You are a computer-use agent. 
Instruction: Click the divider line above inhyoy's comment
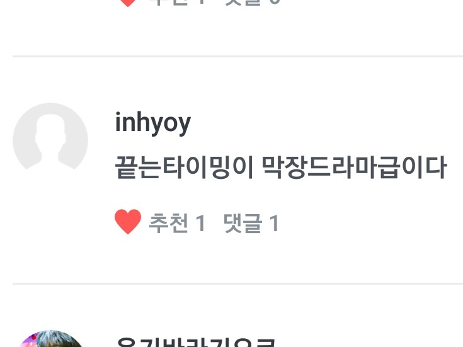237,56
